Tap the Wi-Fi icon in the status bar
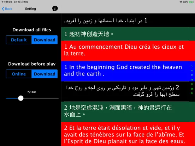 181,2
